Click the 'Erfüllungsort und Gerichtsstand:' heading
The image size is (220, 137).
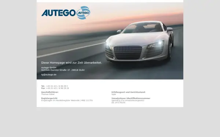click(x=128, y=92)
